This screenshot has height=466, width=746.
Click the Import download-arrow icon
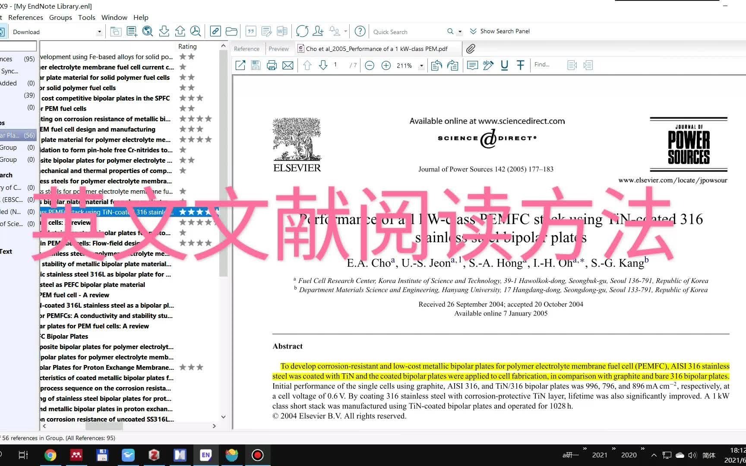[164, 31]
